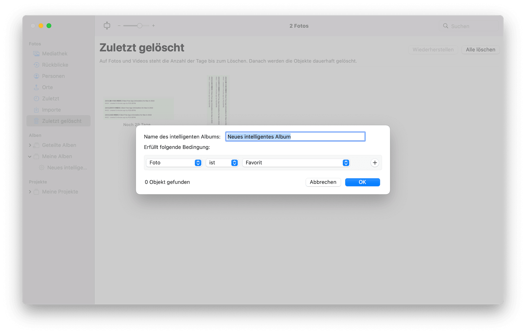Viewport: 526px width, 334px height.
Task: Click the Zuletzt clock icon
Action: (36, 98)
